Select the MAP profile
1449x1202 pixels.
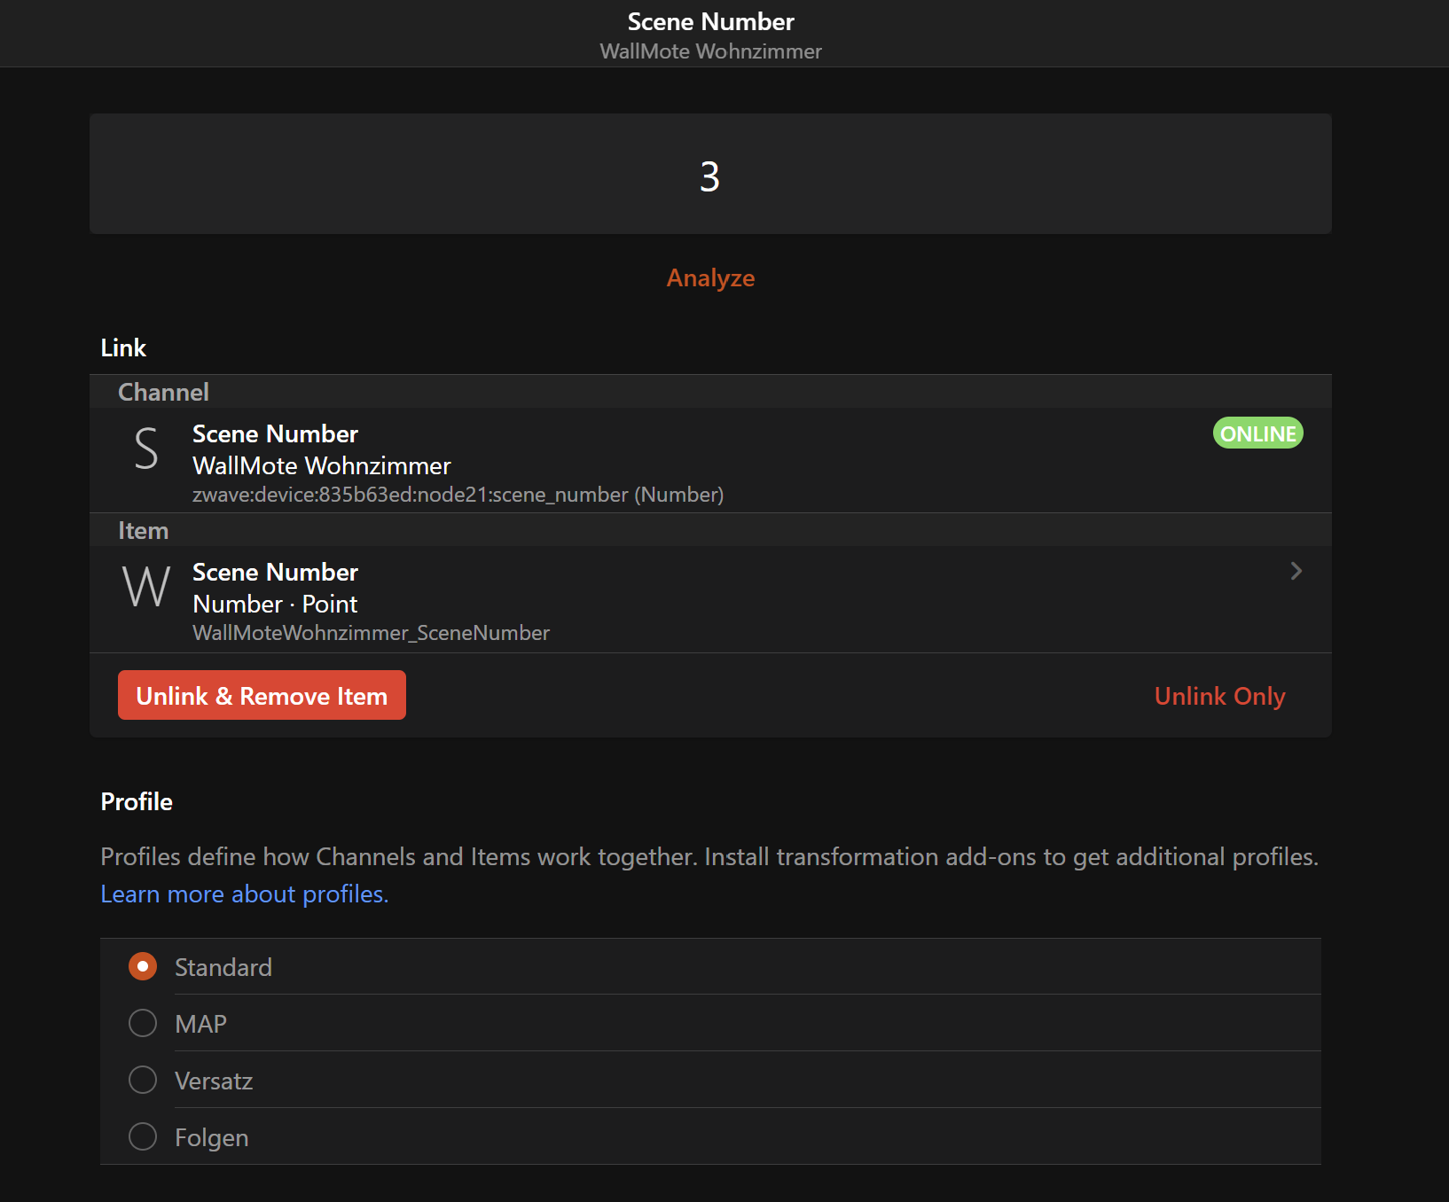click(x=142, y=1023)
